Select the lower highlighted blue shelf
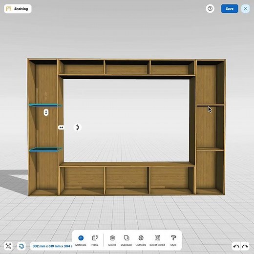Image resolution: width=254 pixels, height=254 pixels. pyautogui.click(x=46, y=149)
